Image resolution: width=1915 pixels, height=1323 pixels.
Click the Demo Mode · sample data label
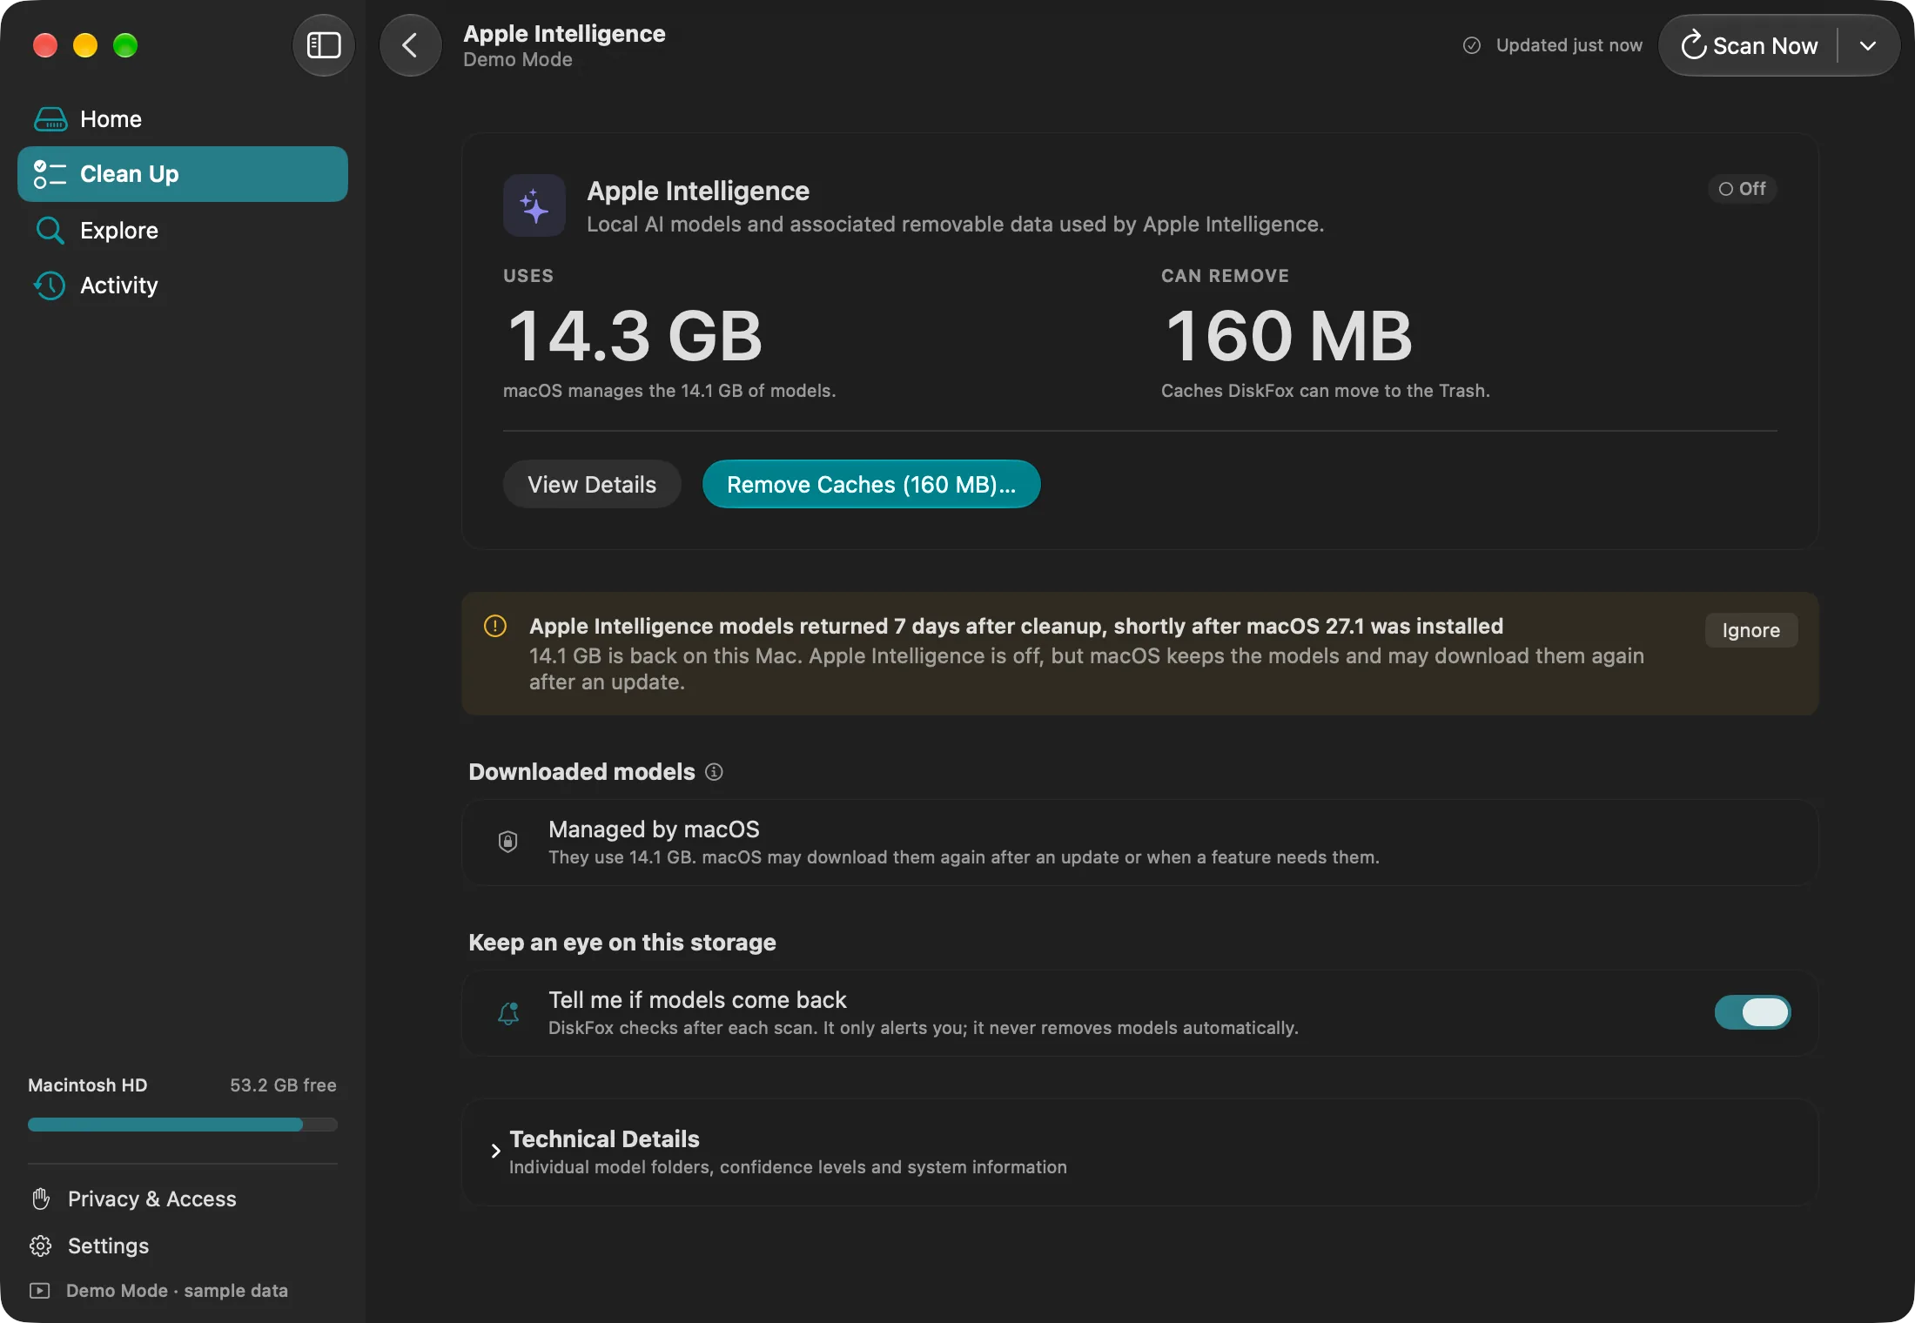pos(177,1291)
